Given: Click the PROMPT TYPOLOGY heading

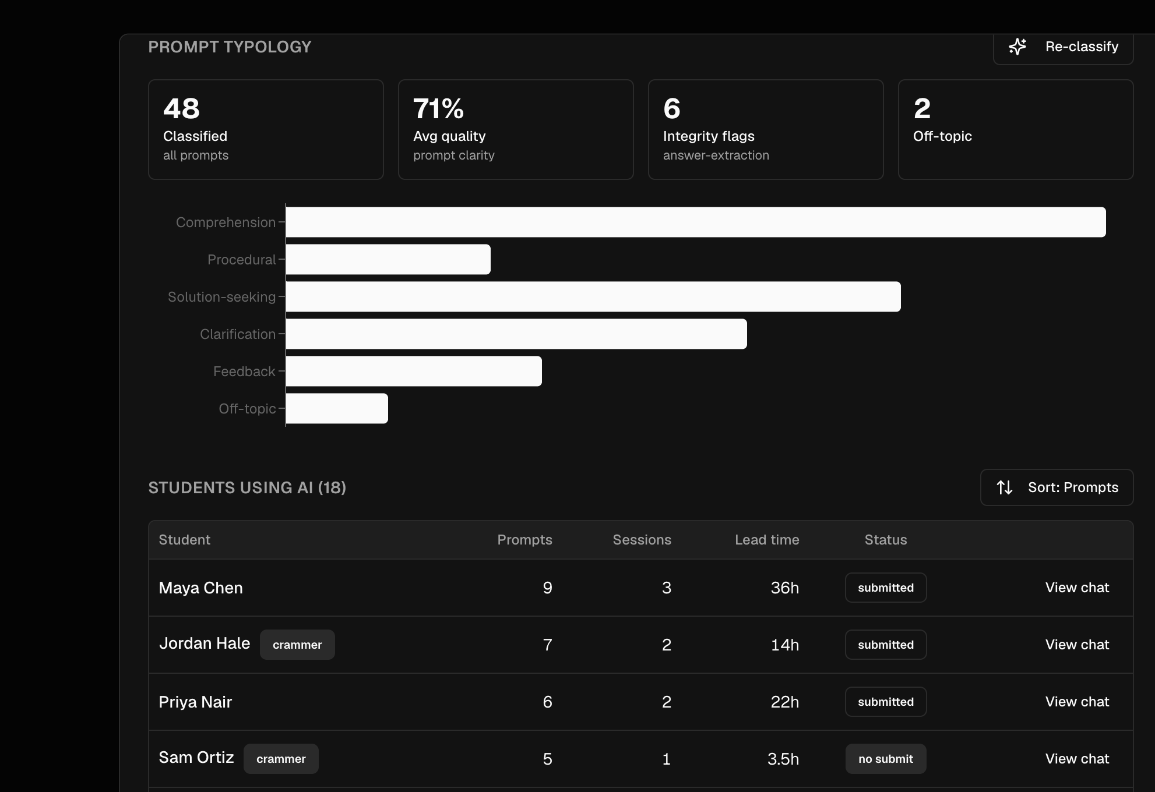Looking at the screenshot, I should [230, 47].
